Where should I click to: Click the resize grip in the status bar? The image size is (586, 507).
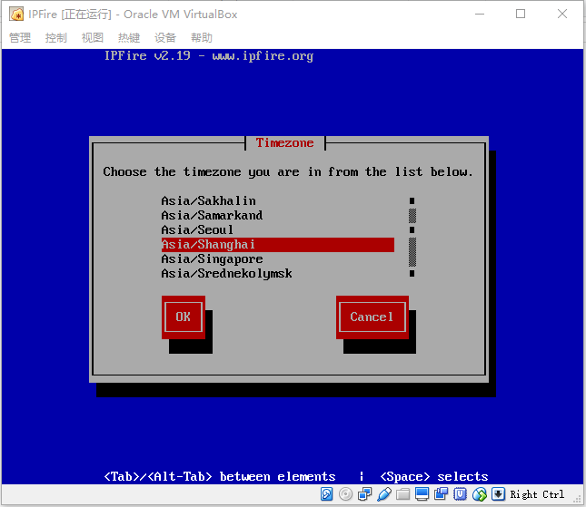[x=577, y=500]
